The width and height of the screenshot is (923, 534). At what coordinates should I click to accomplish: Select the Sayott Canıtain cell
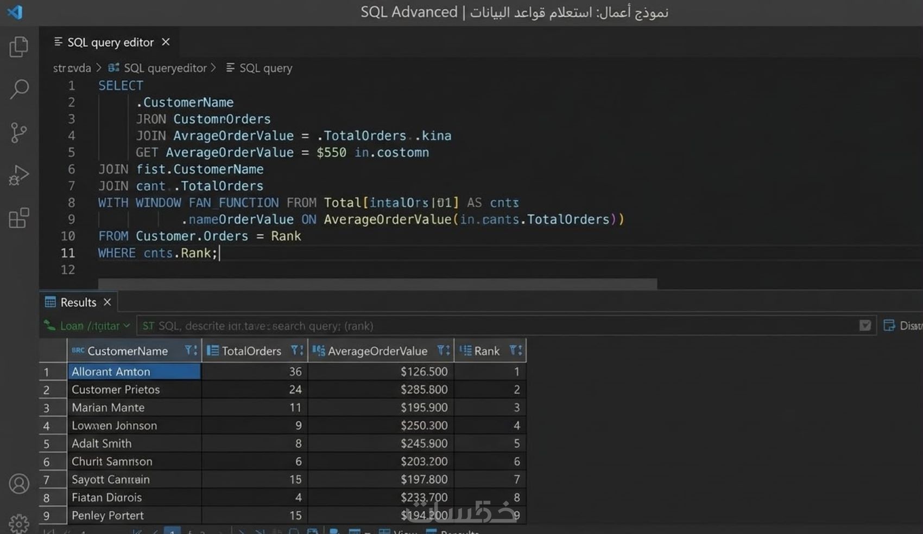[x=134, y=479]
